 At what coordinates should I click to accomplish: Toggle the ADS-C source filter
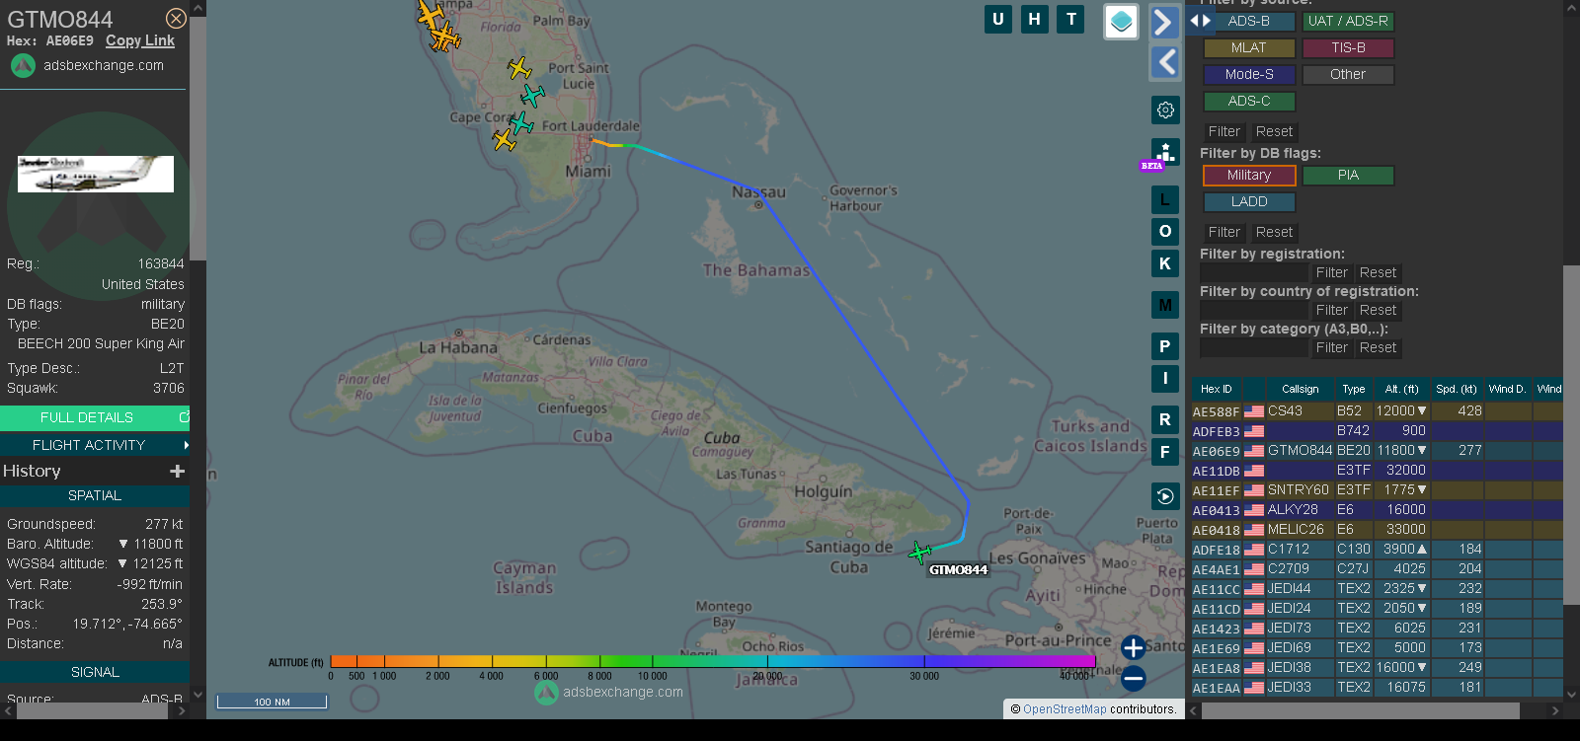tap(1249, 101)
